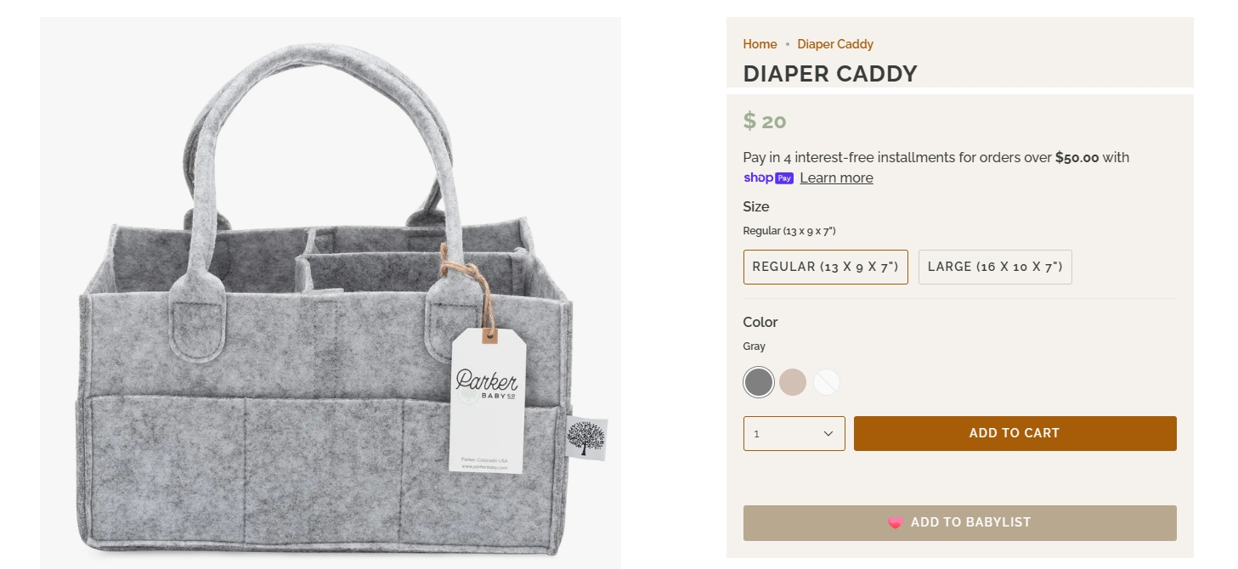1238x569 pixels.
Task: Go to Home breadcrumb link
Action: pyautogui.click(x=760, y=44)
